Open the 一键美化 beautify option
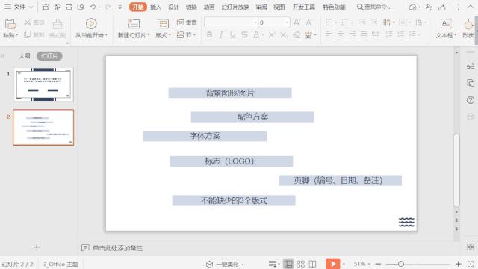This screenshot has width=478, height=269. point(225,264)
